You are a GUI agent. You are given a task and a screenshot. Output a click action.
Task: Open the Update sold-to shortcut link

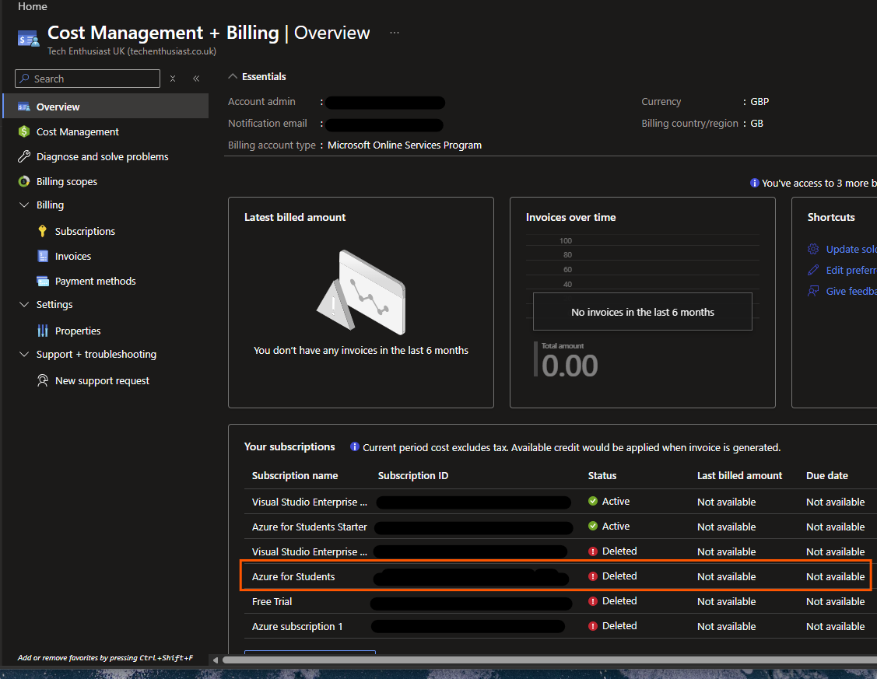[x=851, y=249]
